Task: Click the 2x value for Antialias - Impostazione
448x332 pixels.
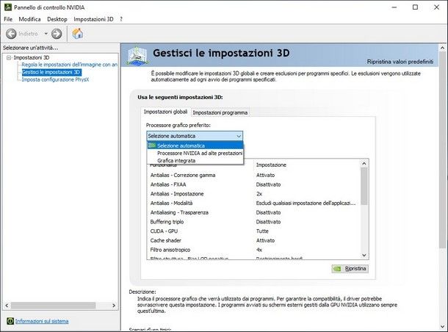Action: (259, 194)
